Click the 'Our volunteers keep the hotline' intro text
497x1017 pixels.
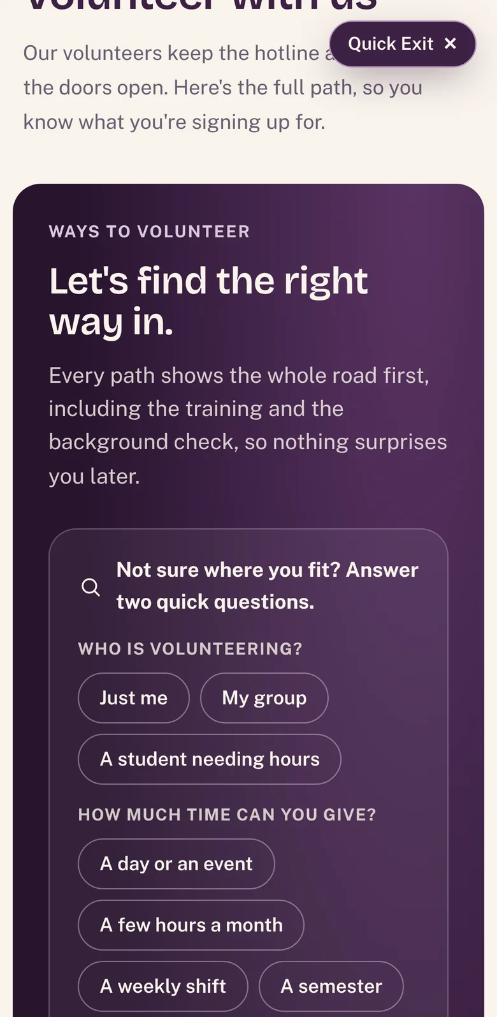pyautogui.click(x=223, y=87)
